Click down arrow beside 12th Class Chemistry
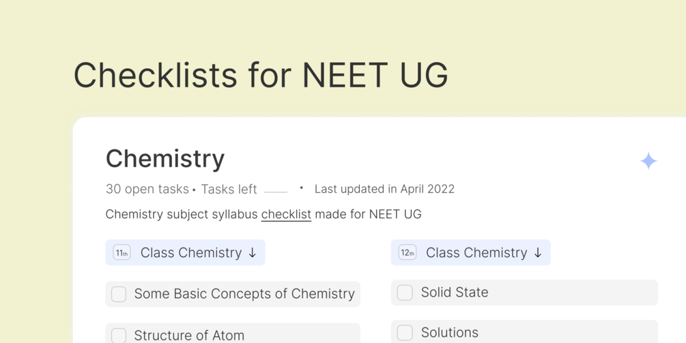The image size is (686, 343). [538, 253]
